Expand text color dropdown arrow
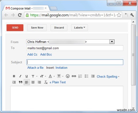The image size is (138, 113). (x=54, y=76)
